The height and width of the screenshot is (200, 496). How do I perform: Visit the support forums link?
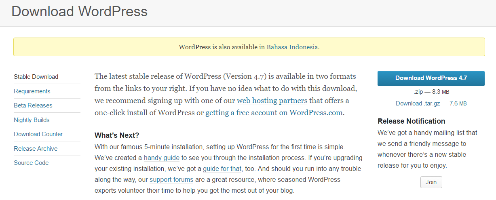click(171, 179)
